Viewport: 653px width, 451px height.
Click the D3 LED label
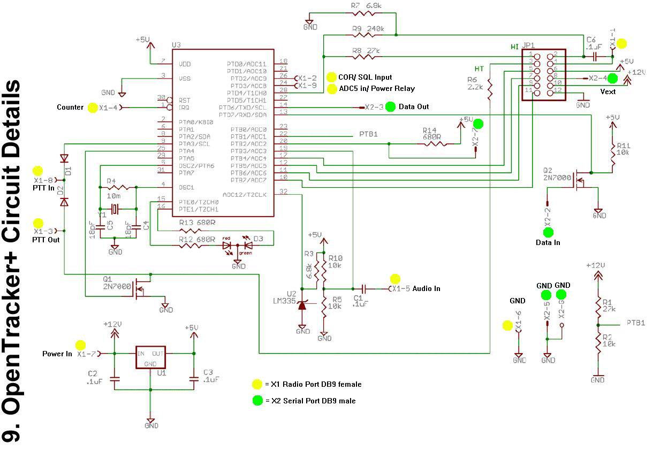click(x=258, y=238)
